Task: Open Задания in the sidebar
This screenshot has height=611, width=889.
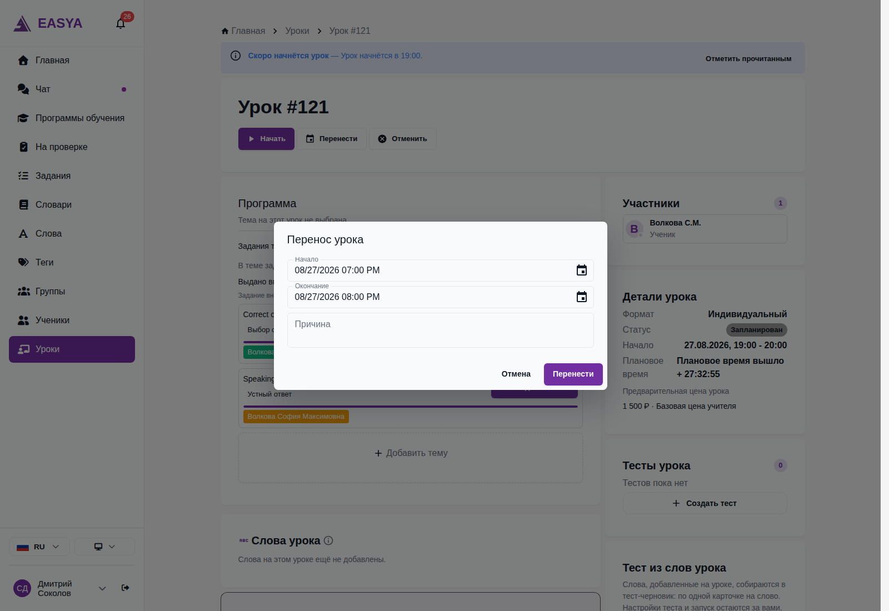Action: pyautogui.click(x=72, y=176)
